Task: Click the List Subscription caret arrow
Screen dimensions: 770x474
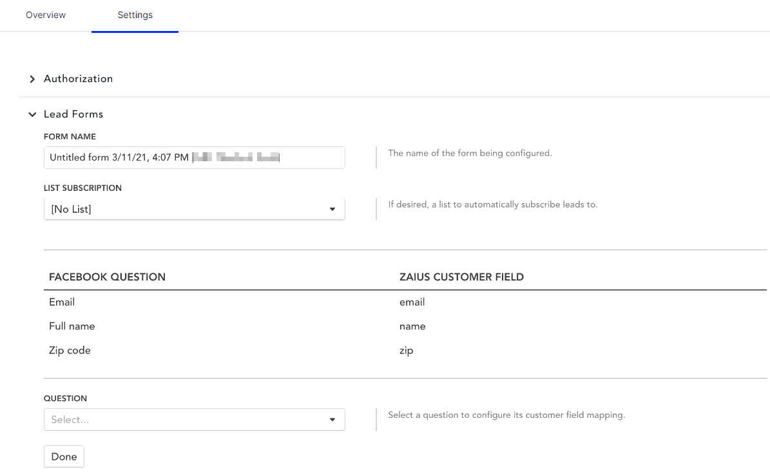Action: 332,209
